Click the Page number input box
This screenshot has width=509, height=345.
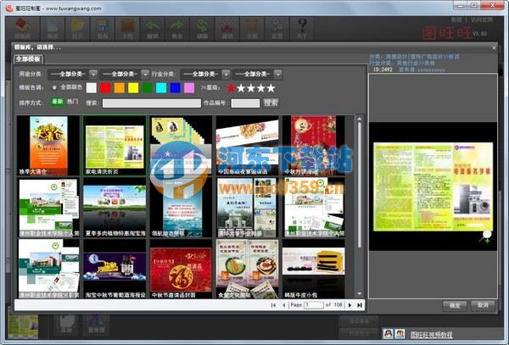(x=314, y=305)
